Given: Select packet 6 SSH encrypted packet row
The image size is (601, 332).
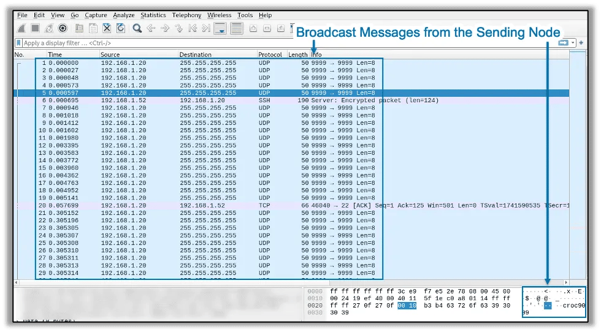Looking at the screenshot, I should pyautogui.click(x=291, y=100).
